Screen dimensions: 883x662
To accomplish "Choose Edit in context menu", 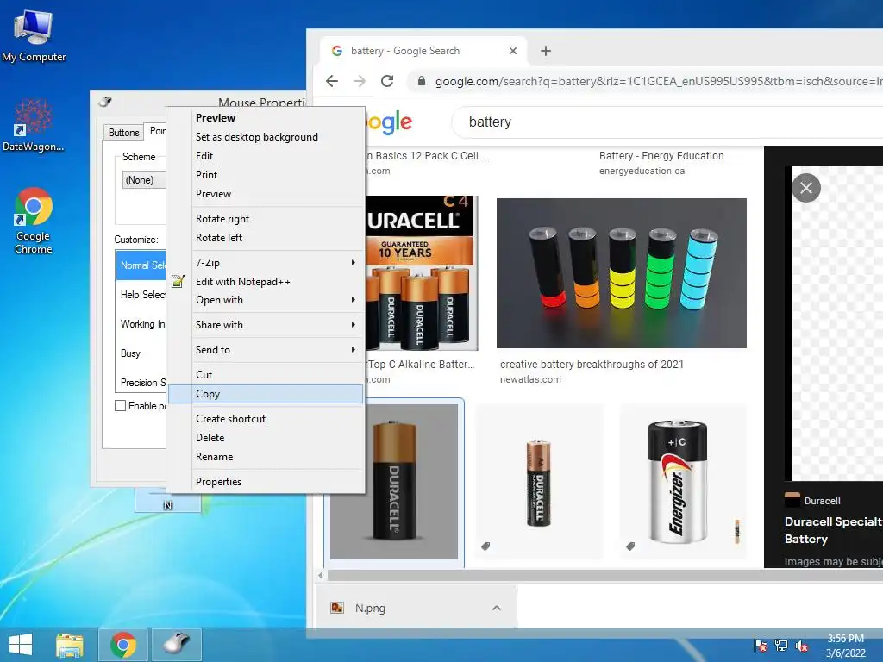I will [x=204, y=156].
